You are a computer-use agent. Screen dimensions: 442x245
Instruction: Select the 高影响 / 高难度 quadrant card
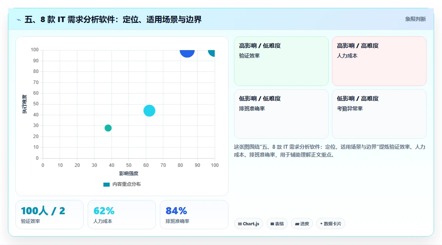379,61
